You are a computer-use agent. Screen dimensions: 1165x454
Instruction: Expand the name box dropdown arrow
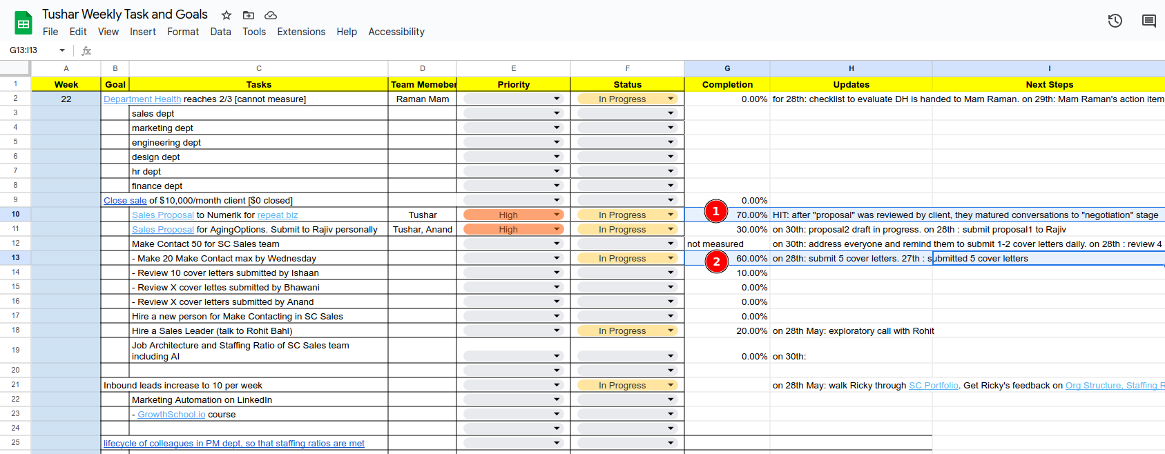click(62, 50)
